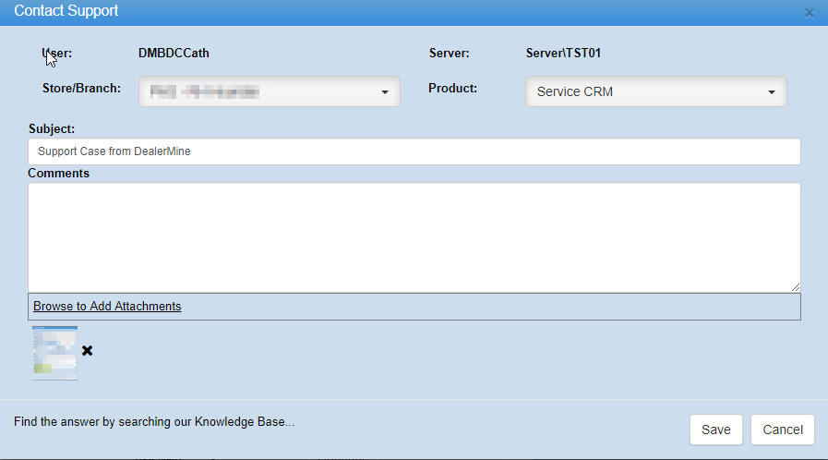This screenshot has height=460, width=828.
Task: Click Browse to Add Attachments link
Action: 107,307
